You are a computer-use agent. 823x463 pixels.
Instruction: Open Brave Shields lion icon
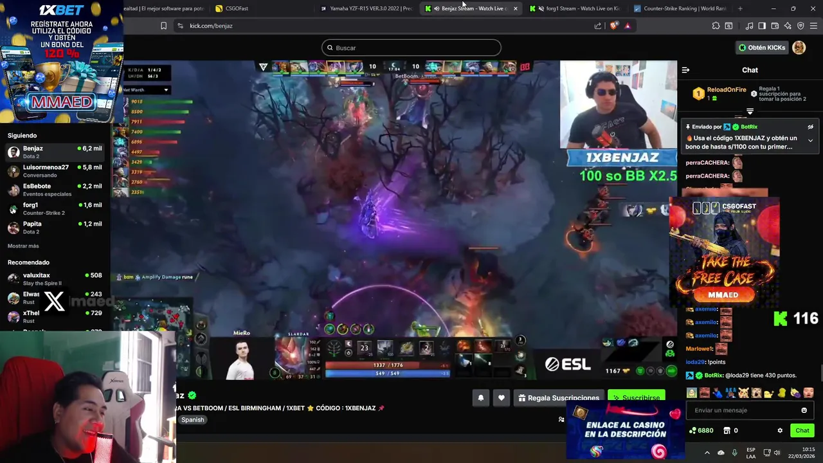tap(613, 26)
